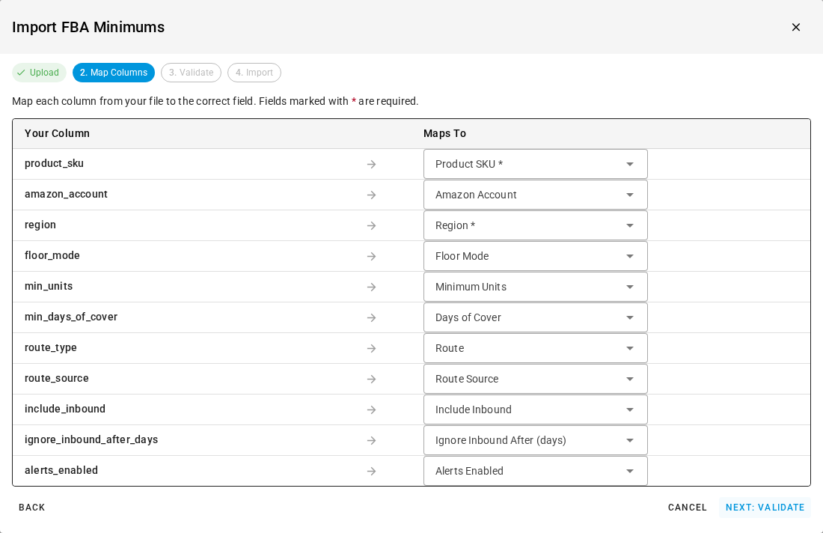Open the Region mapping dropdown

[x=536, y=226]
